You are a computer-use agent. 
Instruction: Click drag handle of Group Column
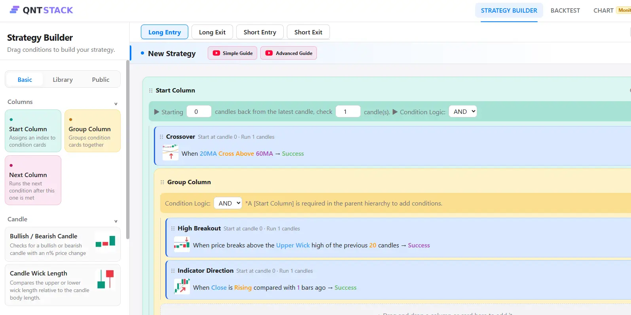tap(162, 182)
